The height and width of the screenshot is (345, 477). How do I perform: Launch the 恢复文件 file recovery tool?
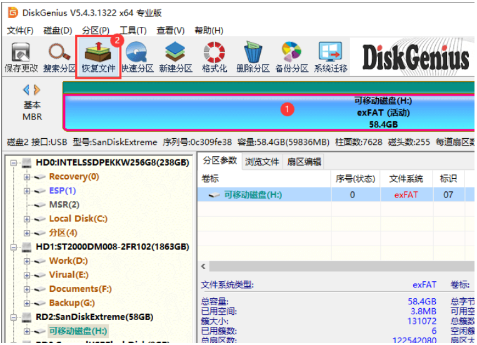tap(98, 57)
